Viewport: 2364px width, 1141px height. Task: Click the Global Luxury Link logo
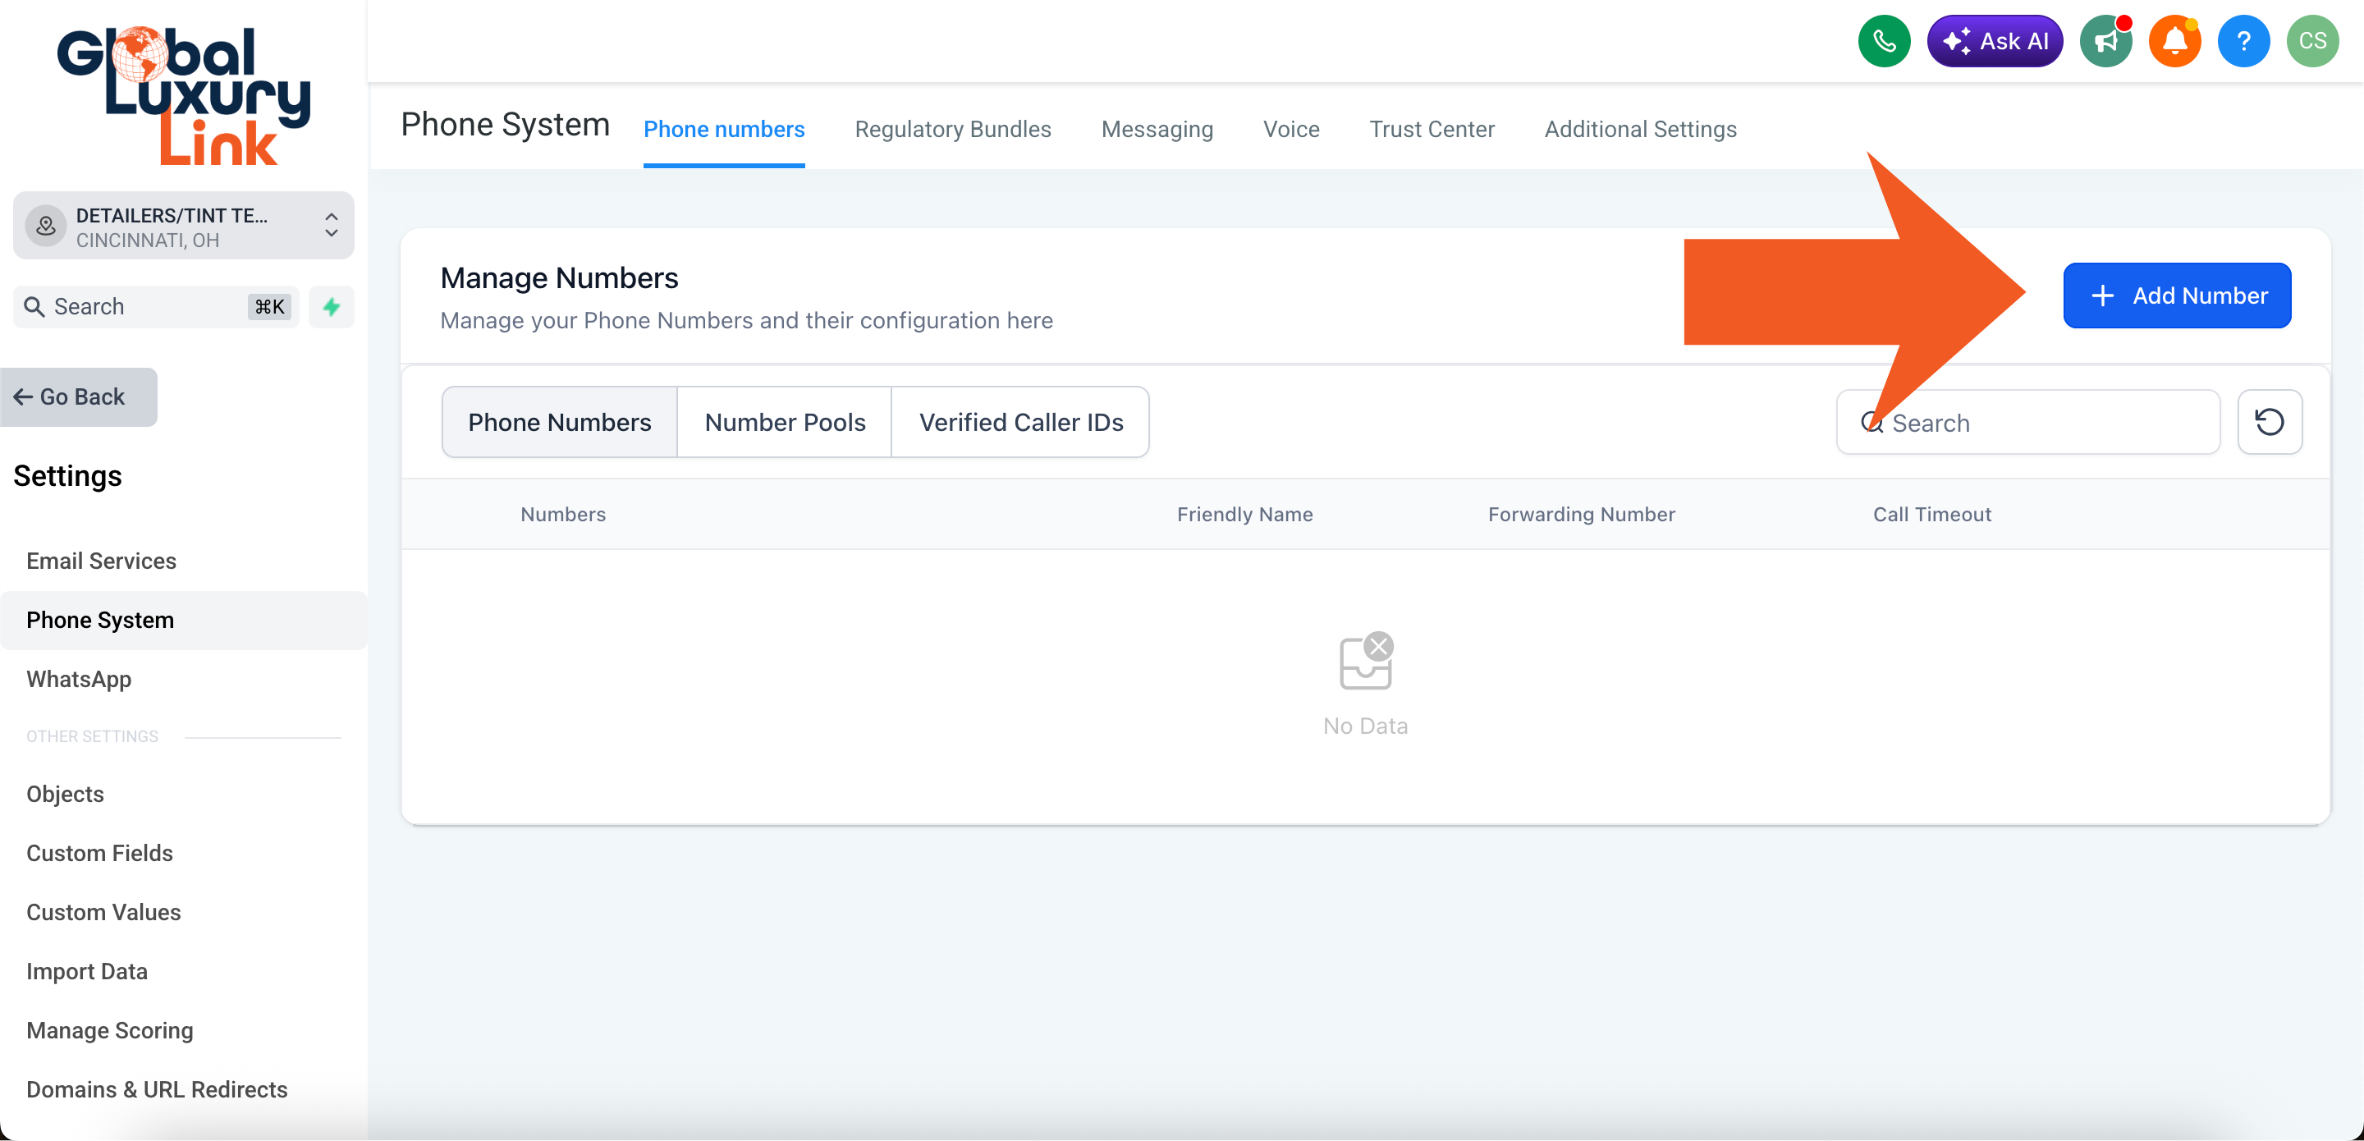(184, 95)
